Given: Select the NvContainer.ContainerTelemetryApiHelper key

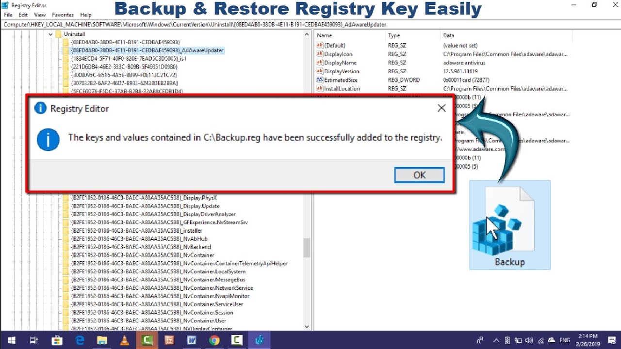Looking at the screenshot, I should tap(179, 264).
